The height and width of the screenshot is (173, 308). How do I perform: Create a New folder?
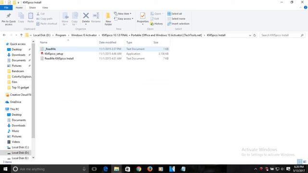(x=108, y=19)
